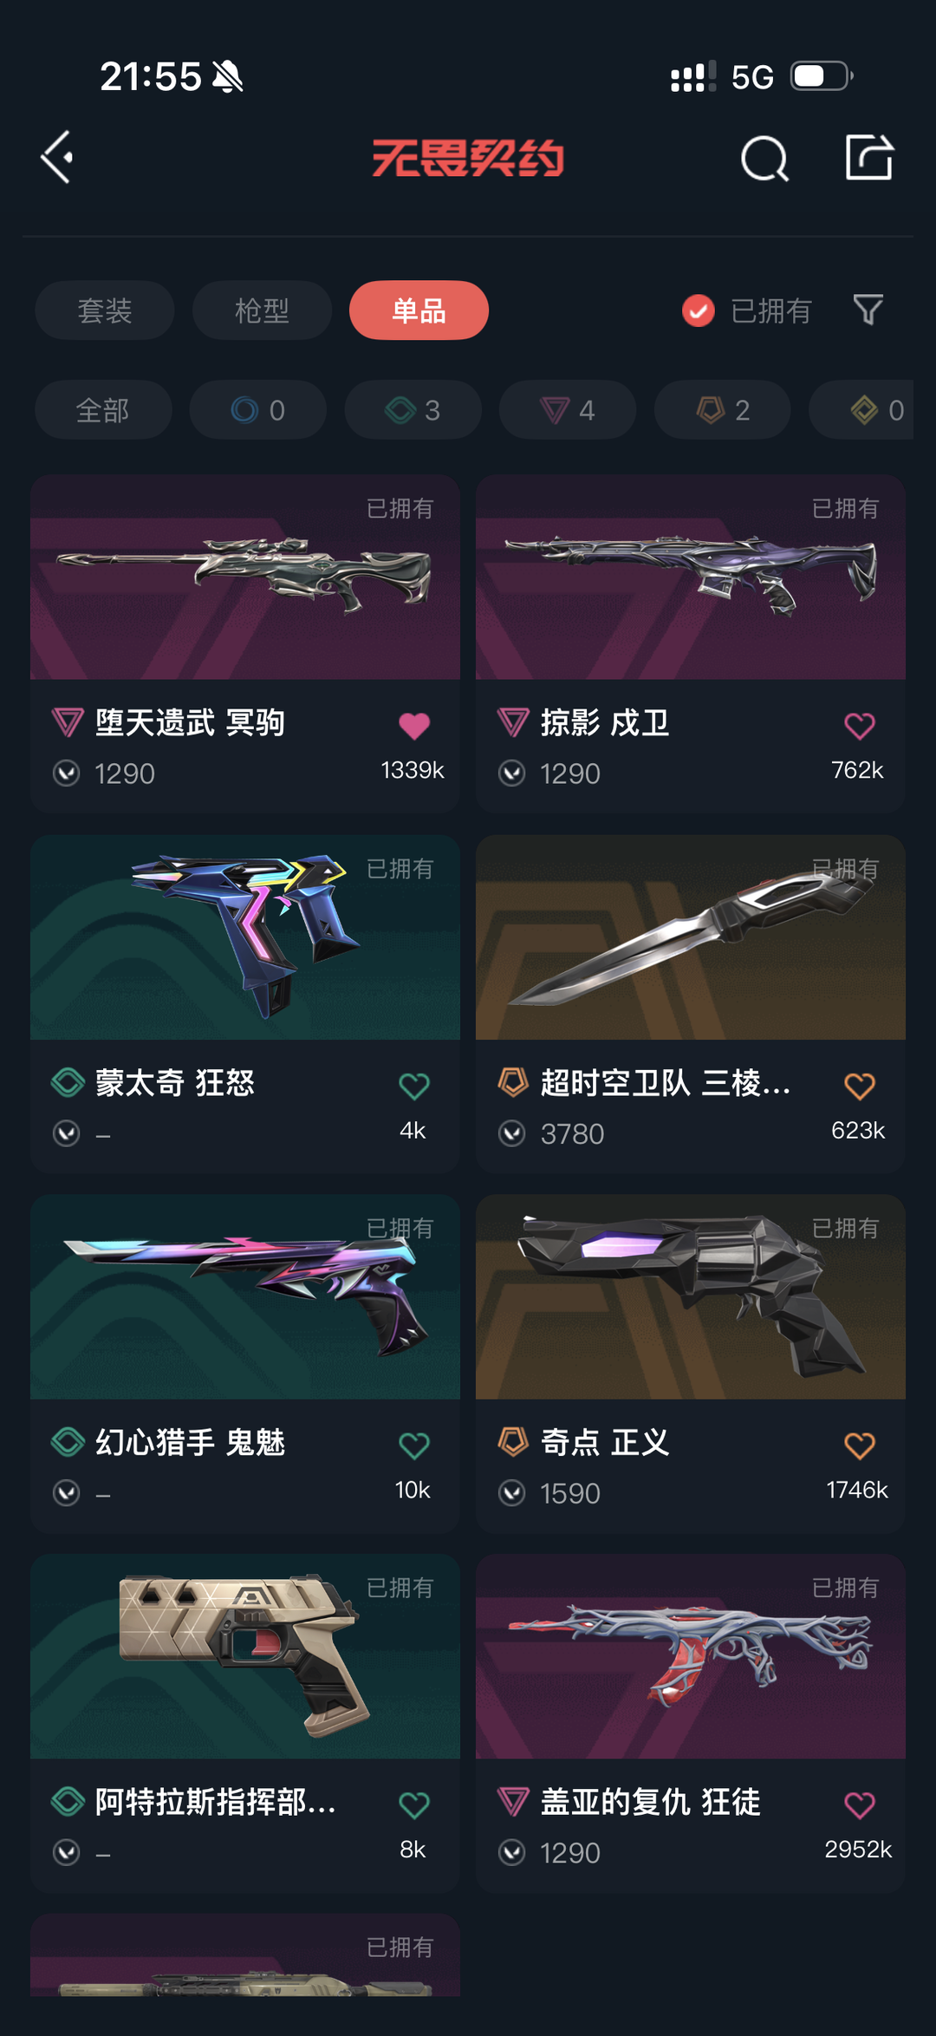Switch to the 套装 tab
The image size is (936, 2036).
[105, 310]
